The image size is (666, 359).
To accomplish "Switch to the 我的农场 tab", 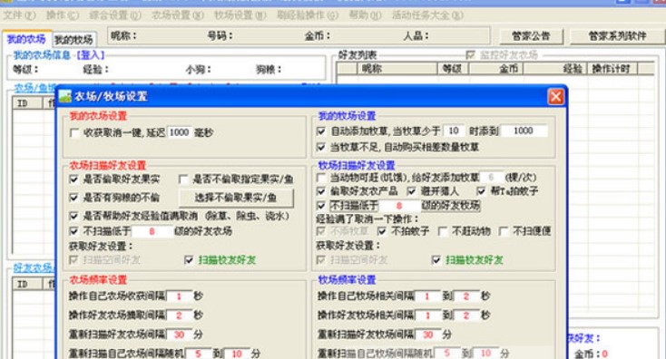I will pos(26,39).
